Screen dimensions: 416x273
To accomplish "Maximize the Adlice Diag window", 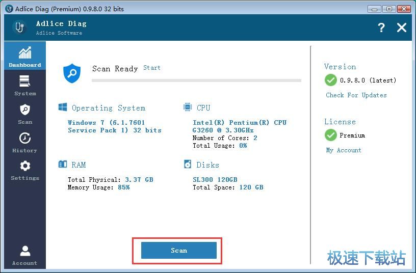I will tap(389, 9).
